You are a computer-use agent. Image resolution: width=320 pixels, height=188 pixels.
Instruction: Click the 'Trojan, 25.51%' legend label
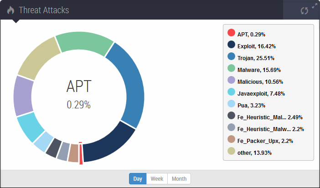(x=256, y=58)
